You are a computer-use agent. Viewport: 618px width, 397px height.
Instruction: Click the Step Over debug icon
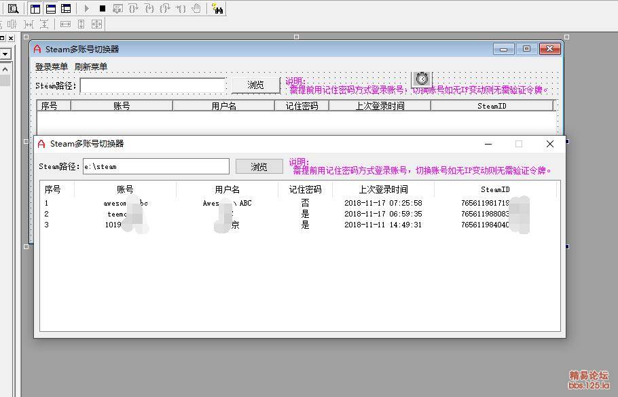click(133, 8)
